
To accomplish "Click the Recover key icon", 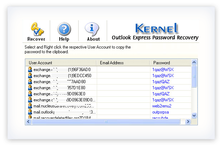I will 37,29.
